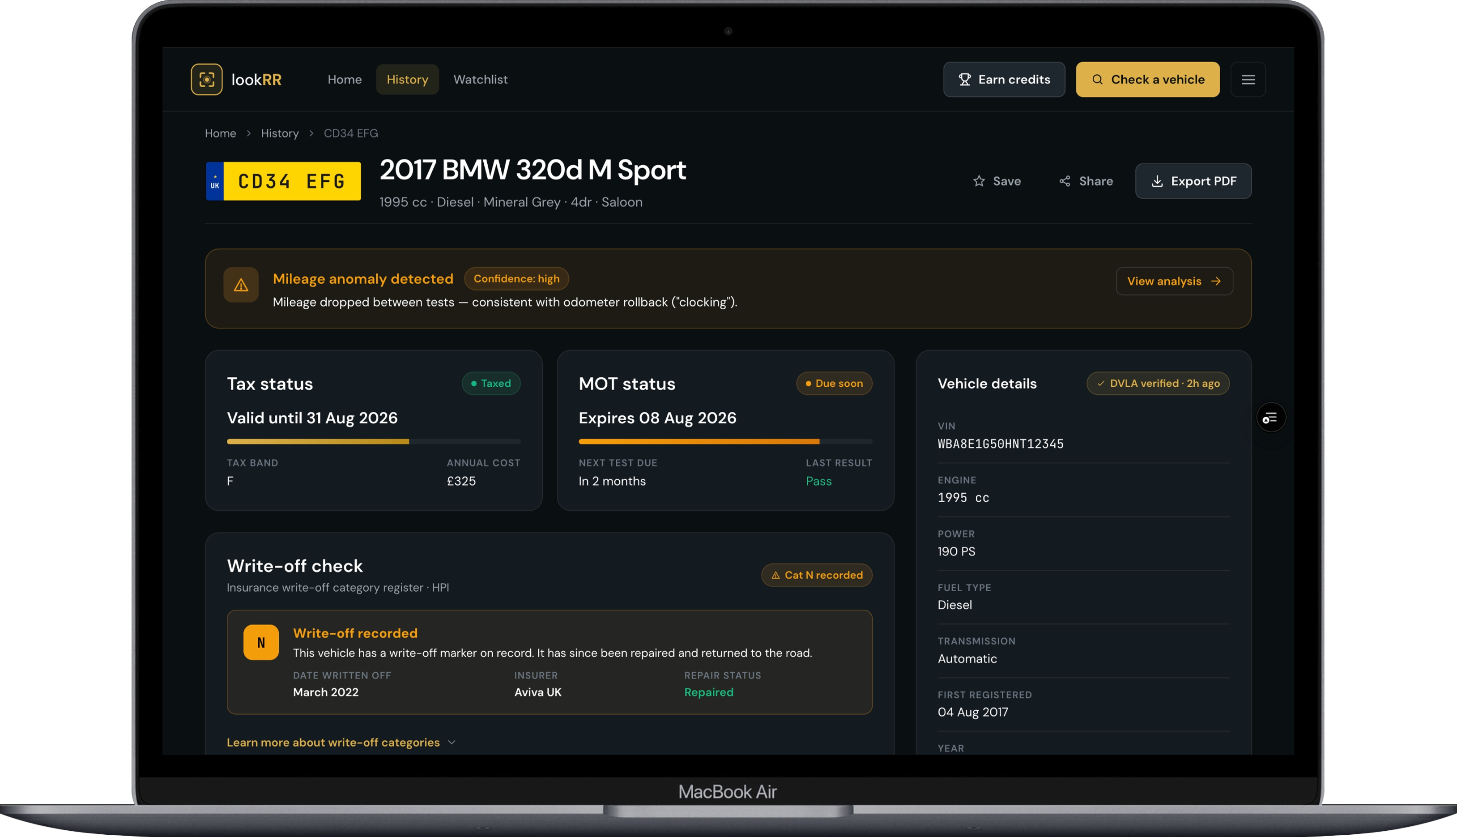Screen dimensions: 1457x837
Task: Click the mileage warning triangle icon
Action: (x=241, y=285)
